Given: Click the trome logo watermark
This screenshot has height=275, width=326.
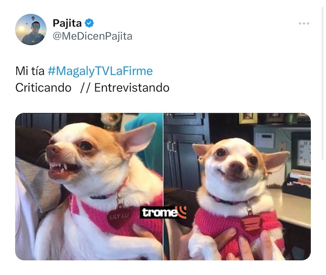Looking at the screenshot, I should coord(163,212).
